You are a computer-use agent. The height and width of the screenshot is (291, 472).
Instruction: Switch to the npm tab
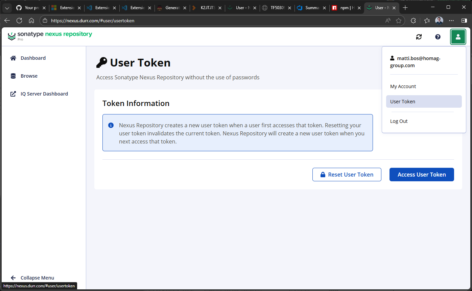point(347,8)
